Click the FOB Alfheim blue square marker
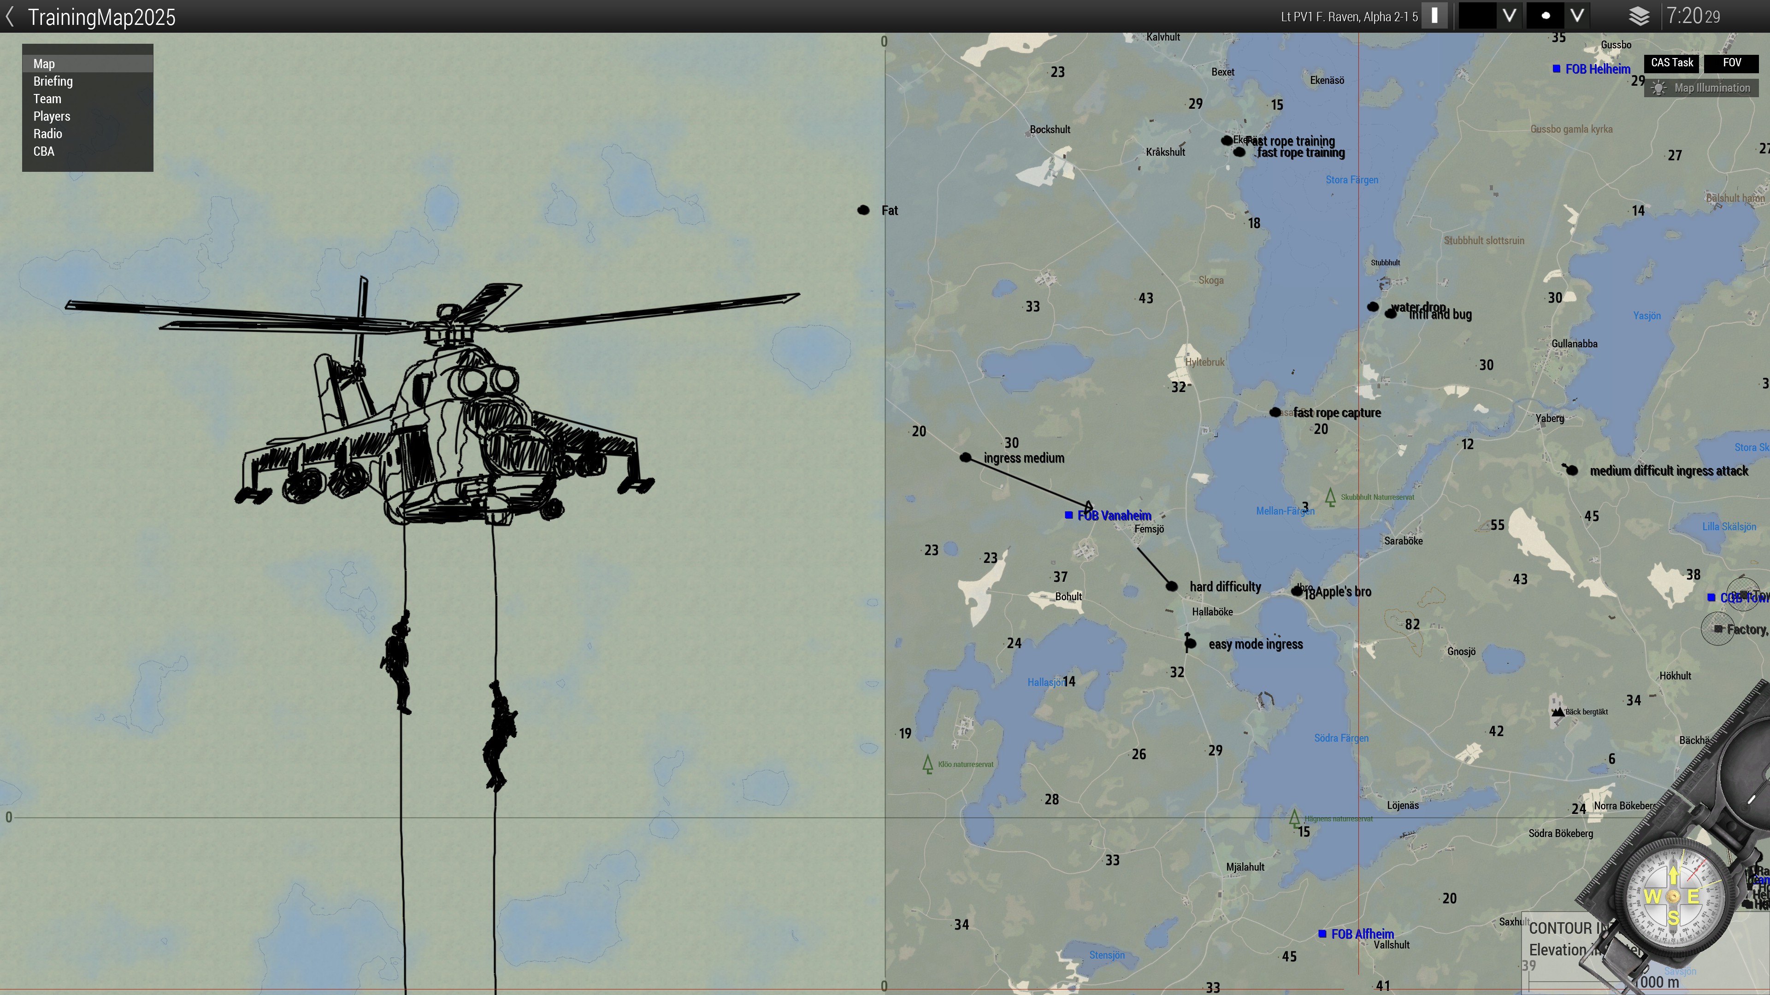This screenshot has height=995, width=1770. click(x=1322, y=934)
